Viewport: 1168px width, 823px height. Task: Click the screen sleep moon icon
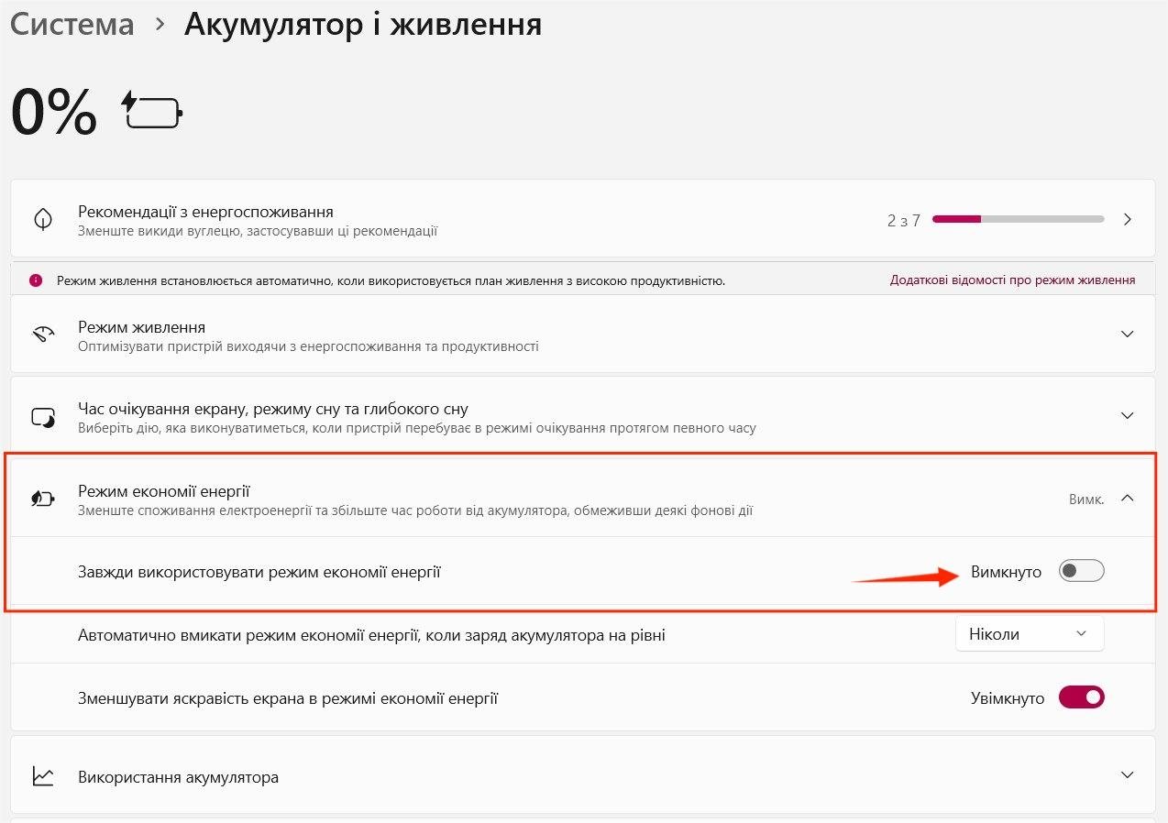(42, 417)
